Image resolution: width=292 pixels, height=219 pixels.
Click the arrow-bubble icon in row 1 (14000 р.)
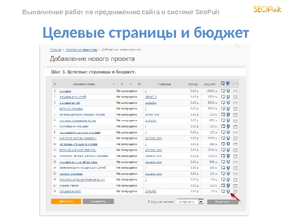(223, 91)
